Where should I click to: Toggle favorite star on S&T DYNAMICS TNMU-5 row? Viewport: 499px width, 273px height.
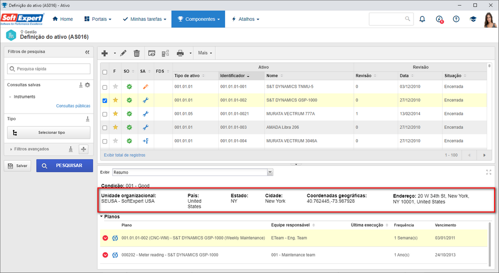click(x=115, y=86)
